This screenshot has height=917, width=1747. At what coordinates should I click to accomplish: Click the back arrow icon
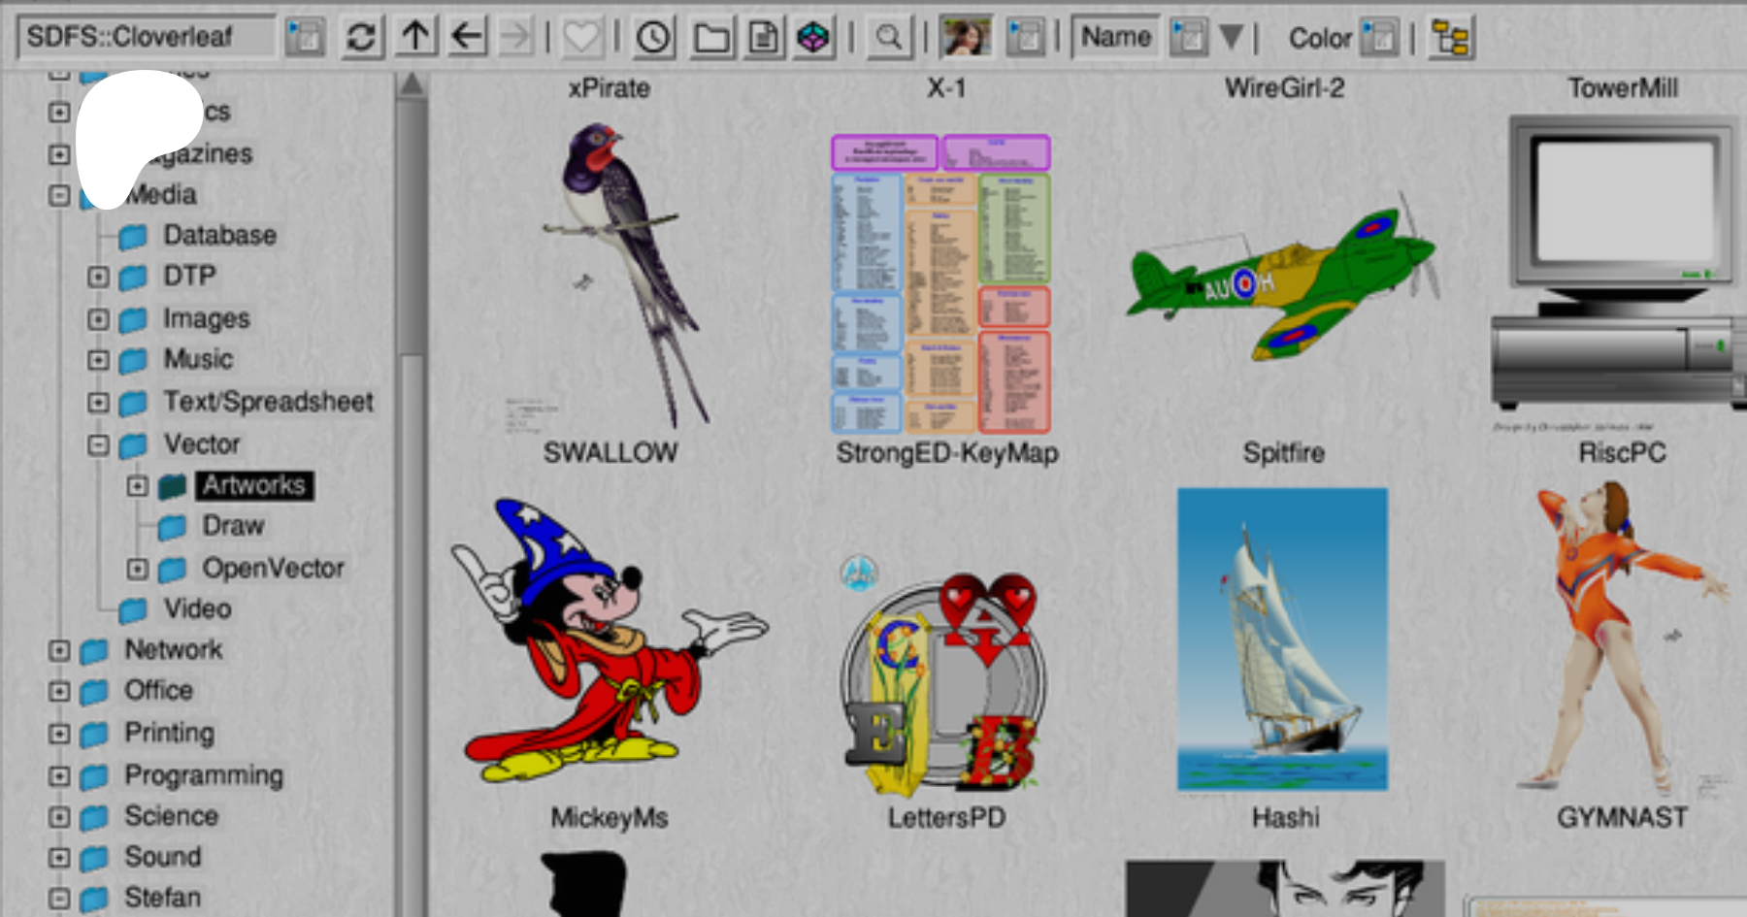pyautogui.click(x=467, y=38)
